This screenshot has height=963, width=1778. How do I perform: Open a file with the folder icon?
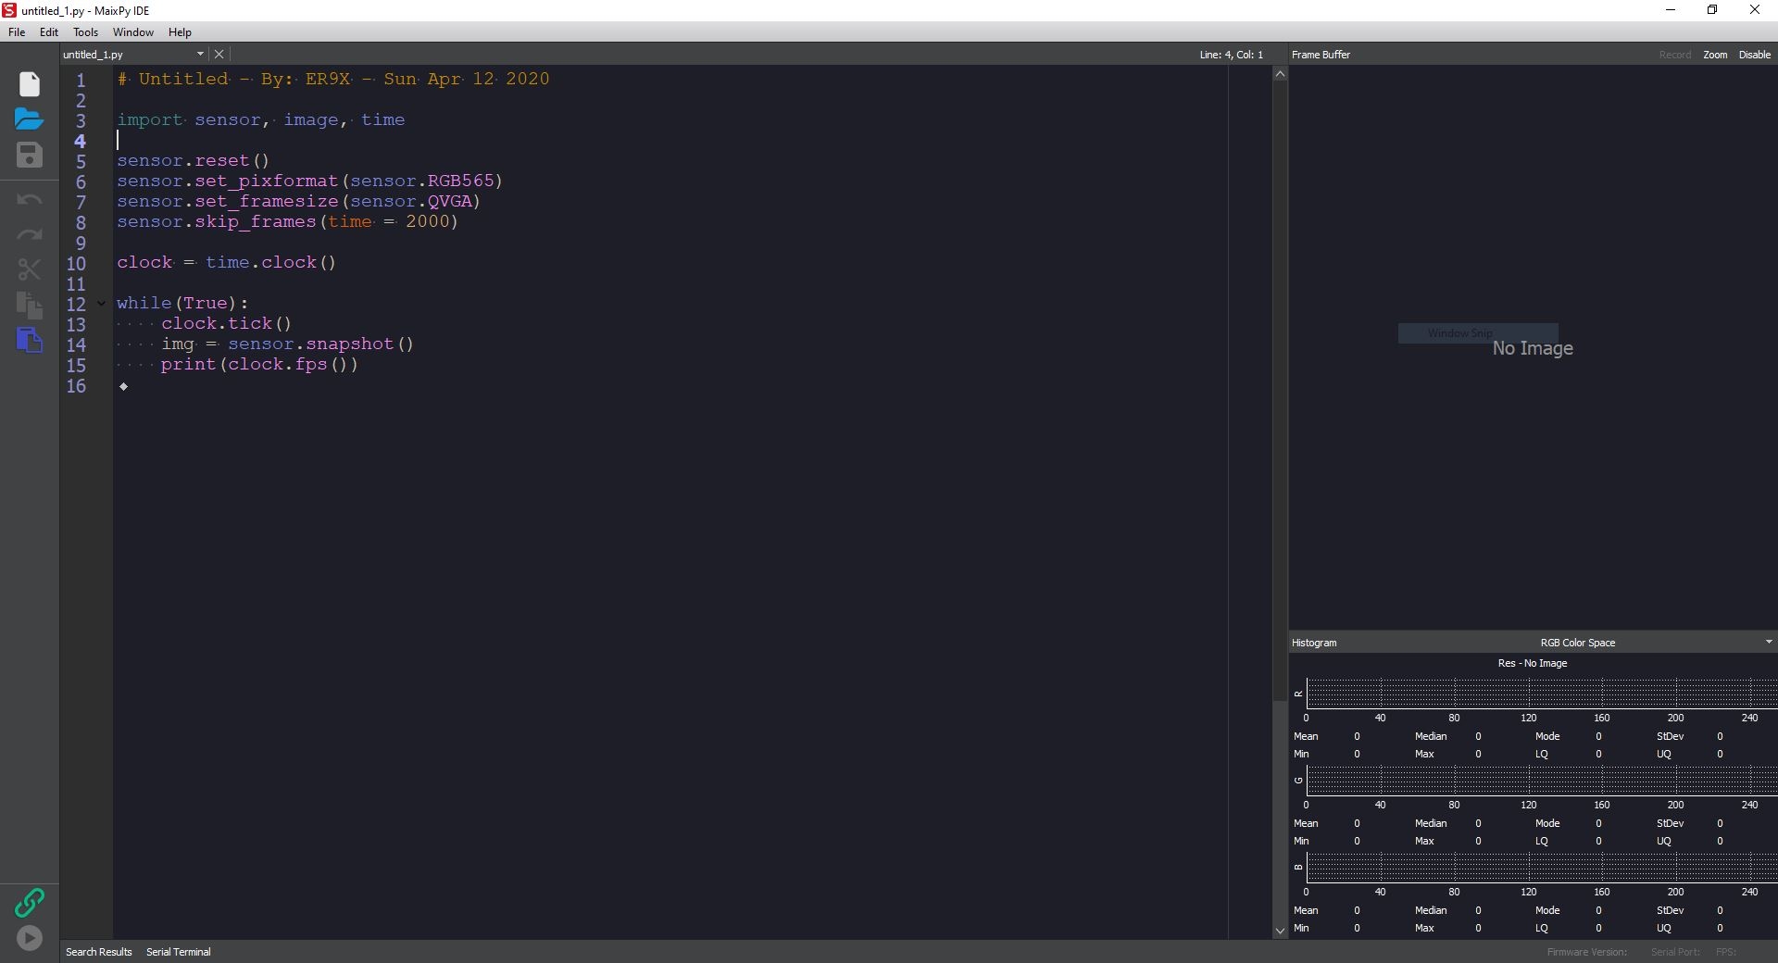(30, 119)
